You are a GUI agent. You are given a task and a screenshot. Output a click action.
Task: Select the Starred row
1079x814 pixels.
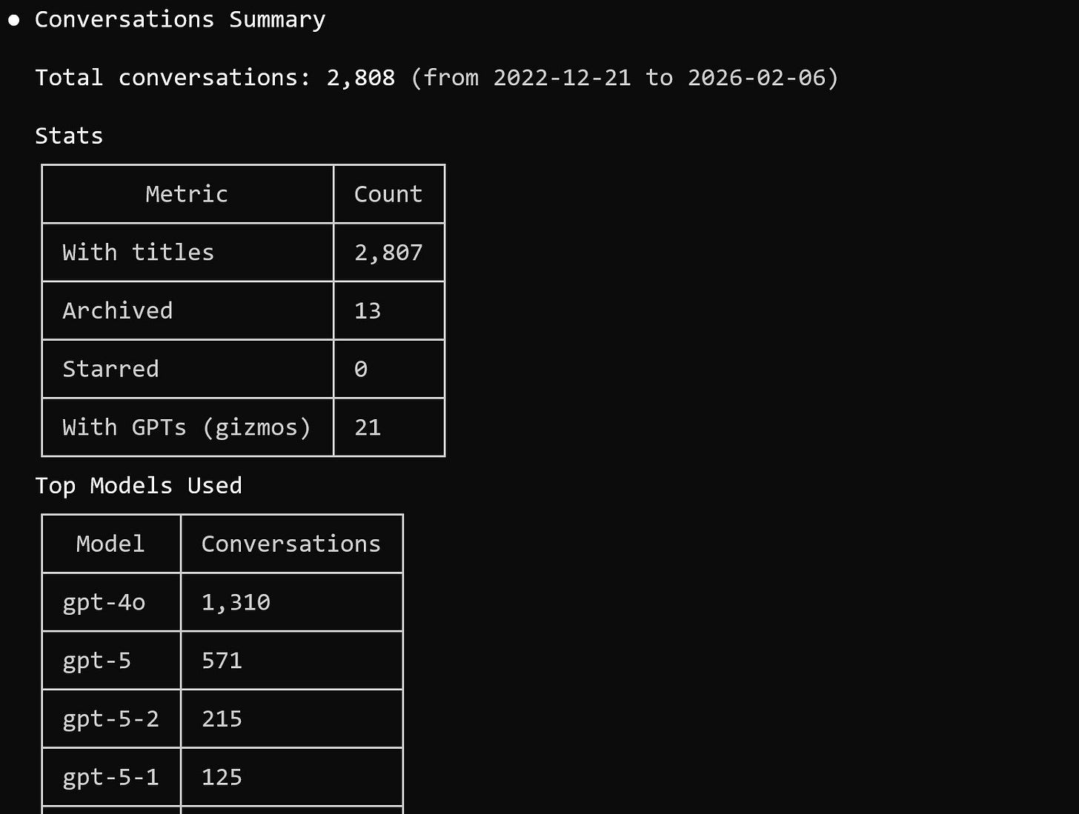point(110,368)
